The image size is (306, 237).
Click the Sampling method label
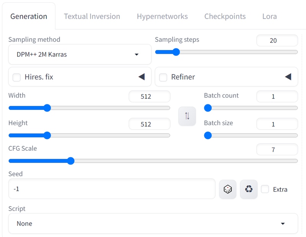click(34, 40)
